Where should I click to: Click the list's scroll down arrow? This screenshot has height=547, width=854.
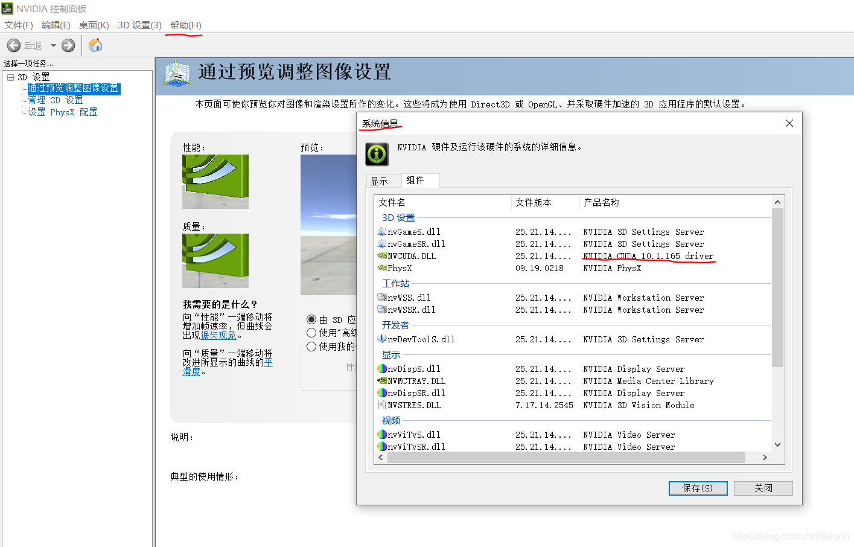777,445
